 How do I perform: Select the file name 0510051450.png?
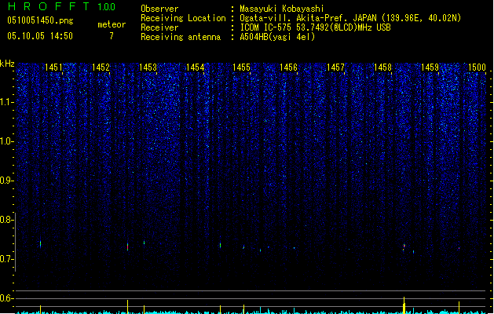point(40,20)
